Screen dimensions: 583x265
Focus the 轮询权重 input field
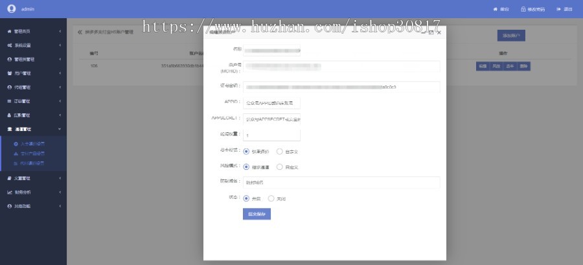click(271, 135)
